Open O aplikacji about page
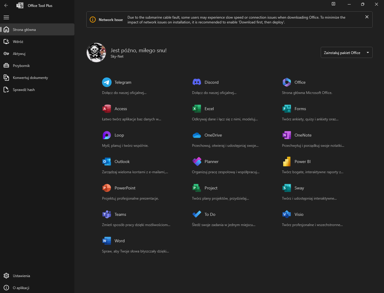This screenshot has height=293, width=384. pyautogui.click(x=37, y=288)
